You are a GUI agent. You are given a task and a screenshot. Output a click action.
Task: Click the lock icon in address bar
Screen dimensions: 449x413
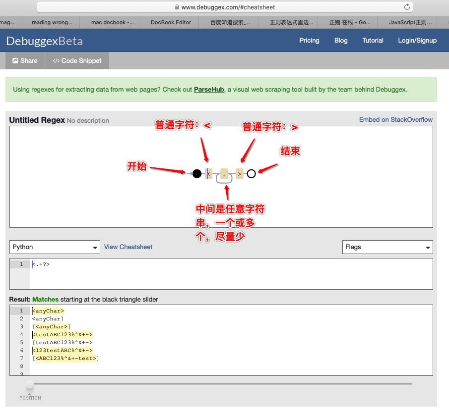tap(177, 7)
